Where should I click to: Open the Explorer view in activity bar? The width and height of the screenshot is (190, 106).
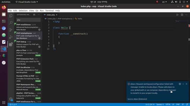pyautogui.click(x=11, y=16)
